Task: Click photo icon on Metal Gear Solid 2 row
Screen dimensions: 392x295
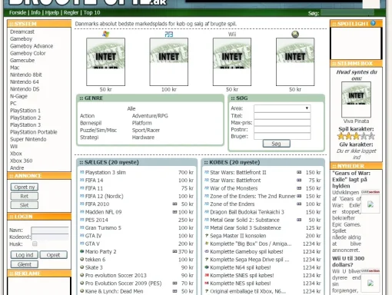Action: 299,220
